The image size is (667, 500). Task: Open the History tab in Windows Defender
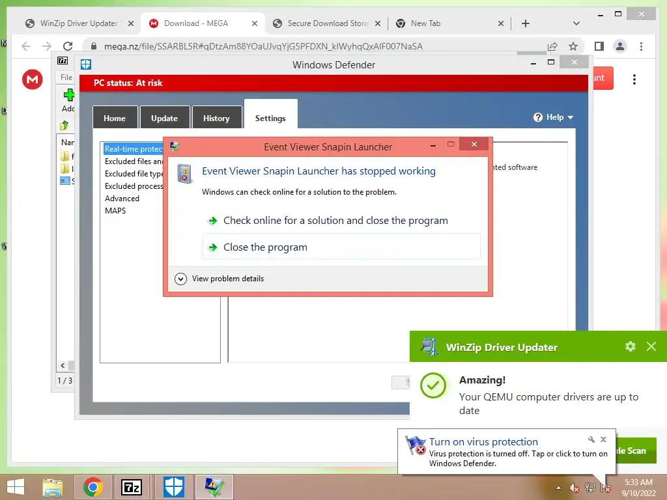pyautogui.click(x=216, y=118)
